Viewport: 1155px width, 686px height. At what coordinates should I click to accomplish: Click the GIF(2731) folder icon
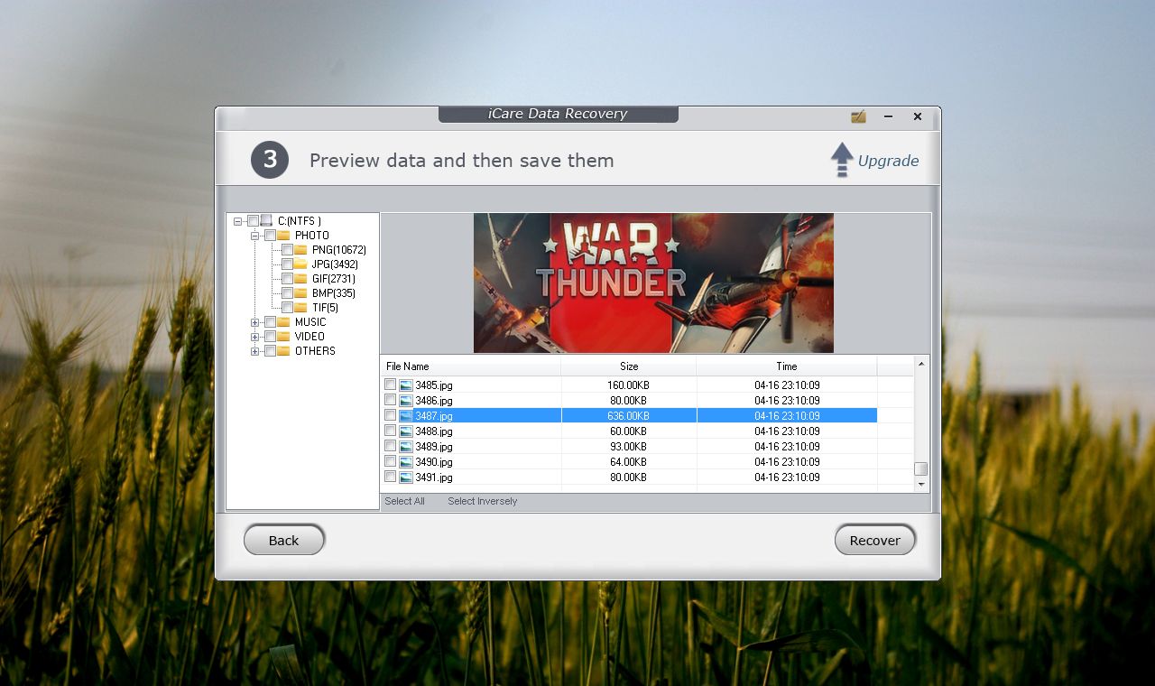(300, 278)
